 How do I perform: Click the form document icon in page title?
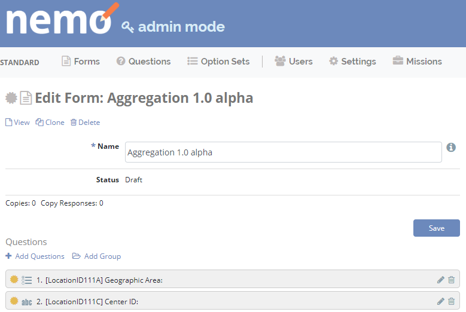pos(26,98)
